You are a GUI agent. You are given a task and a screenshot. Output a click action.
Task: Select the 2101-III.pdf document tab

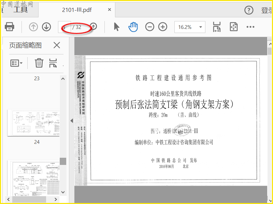(77, 10)
